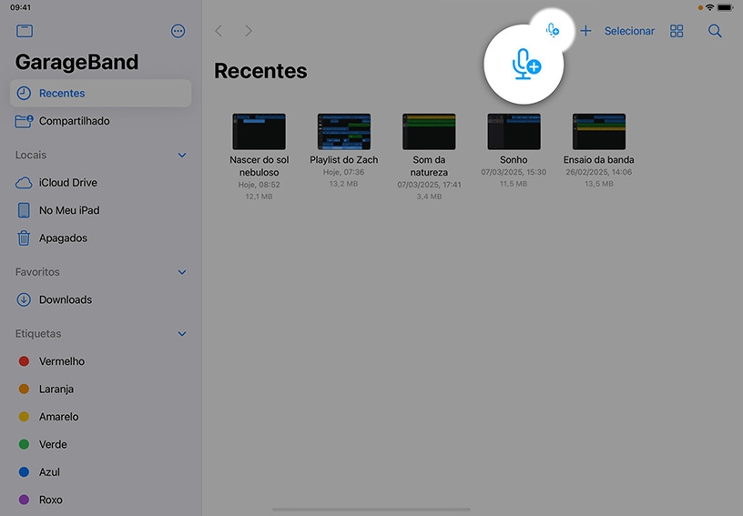Select the Vermelho red tag
Screen dimensions: 743x516
coord(100,361)
